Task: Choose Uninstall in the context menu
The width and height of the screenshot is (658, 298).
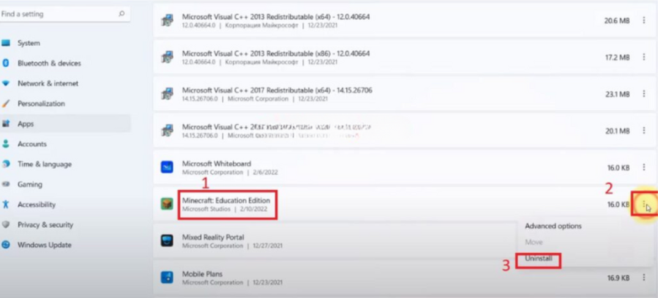Action: (x=538, y=259)
